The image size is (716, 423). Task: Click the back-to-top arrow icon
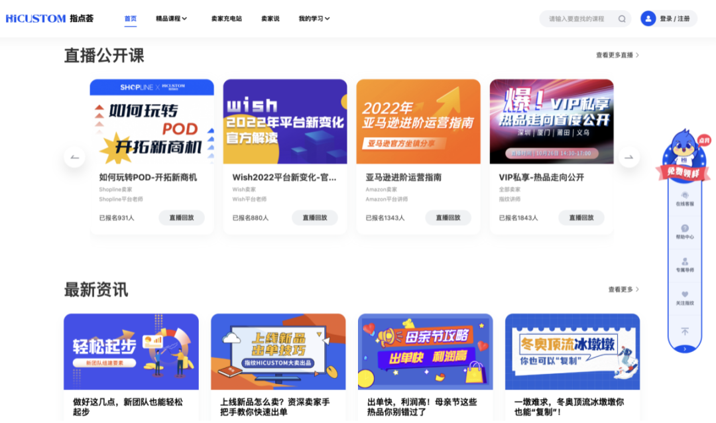(684, 332)
